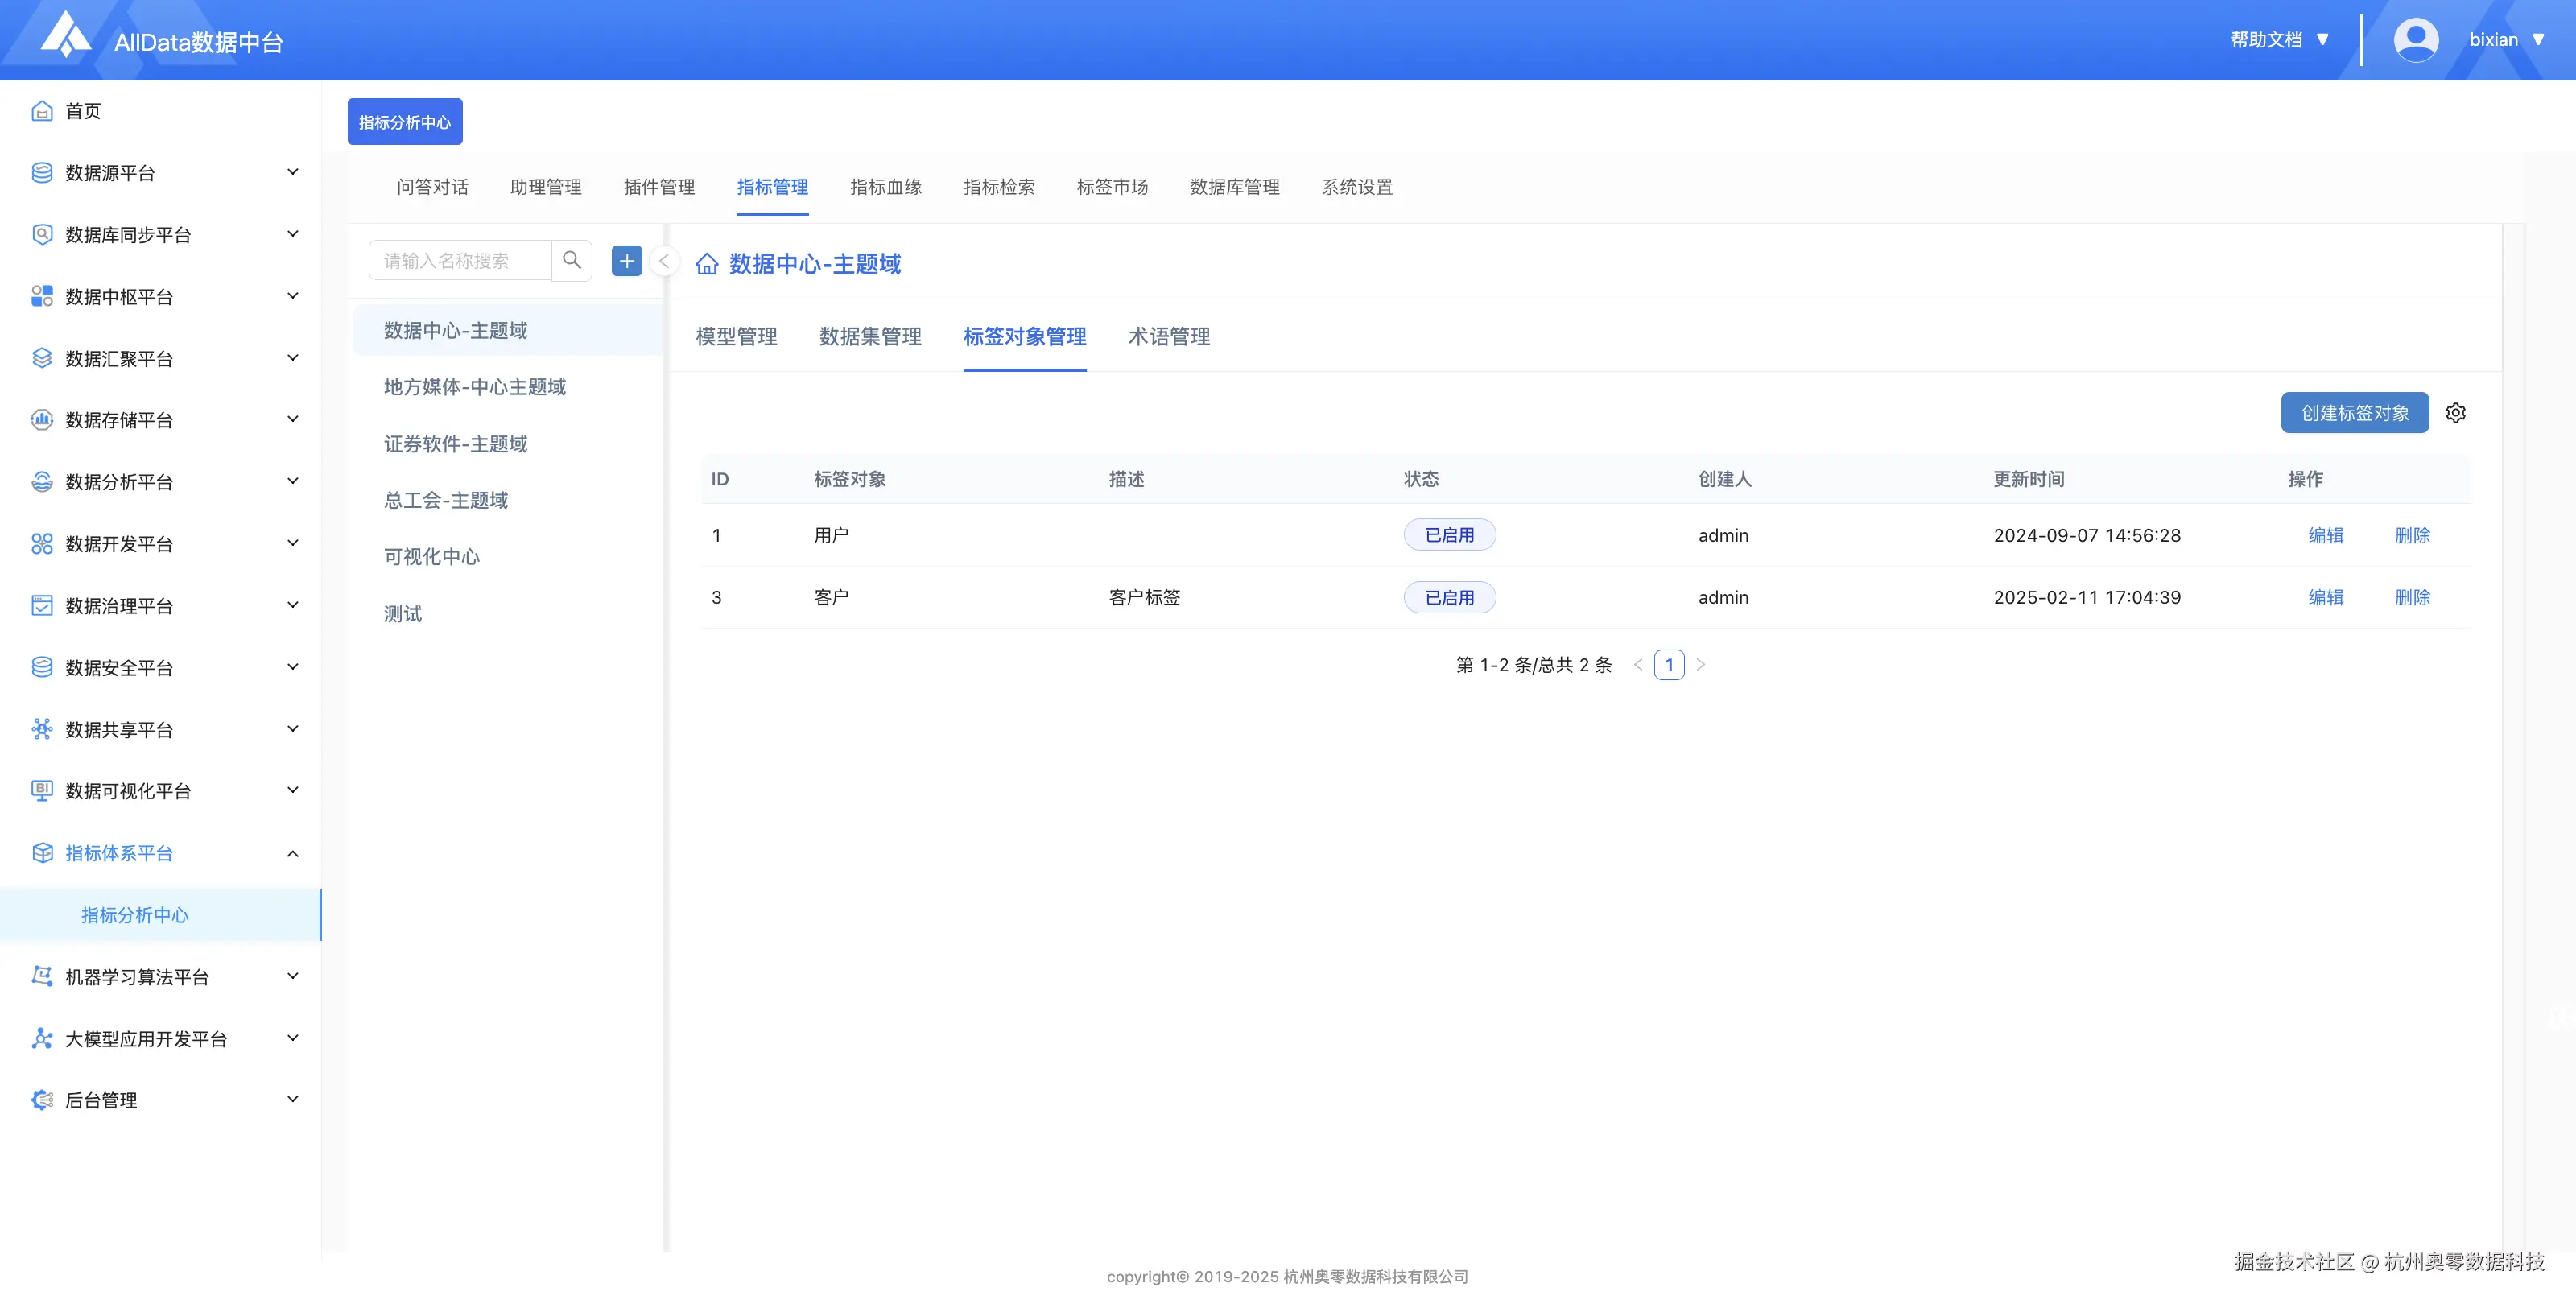Click the 创建标签对象 button
Viewport: 2576px width, 1304px height.
2354,413
